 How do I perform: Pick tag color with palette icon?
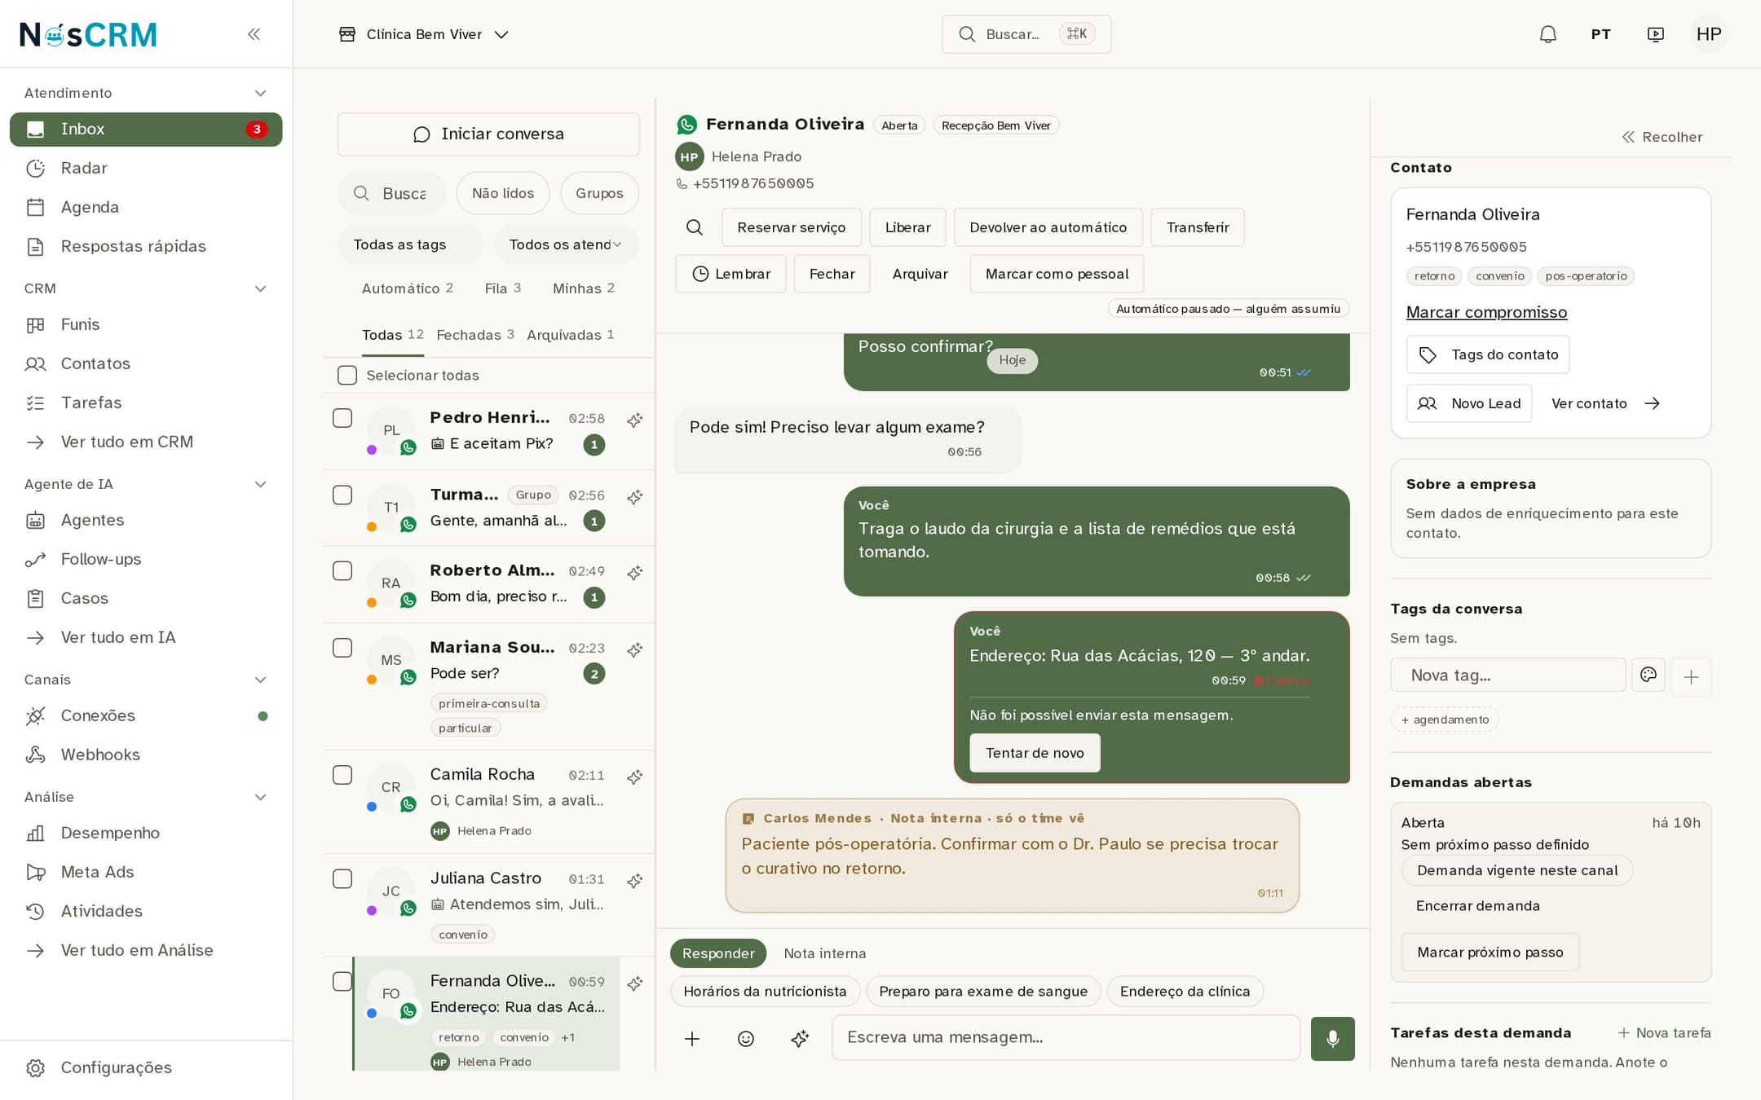tap(1648, 675)
